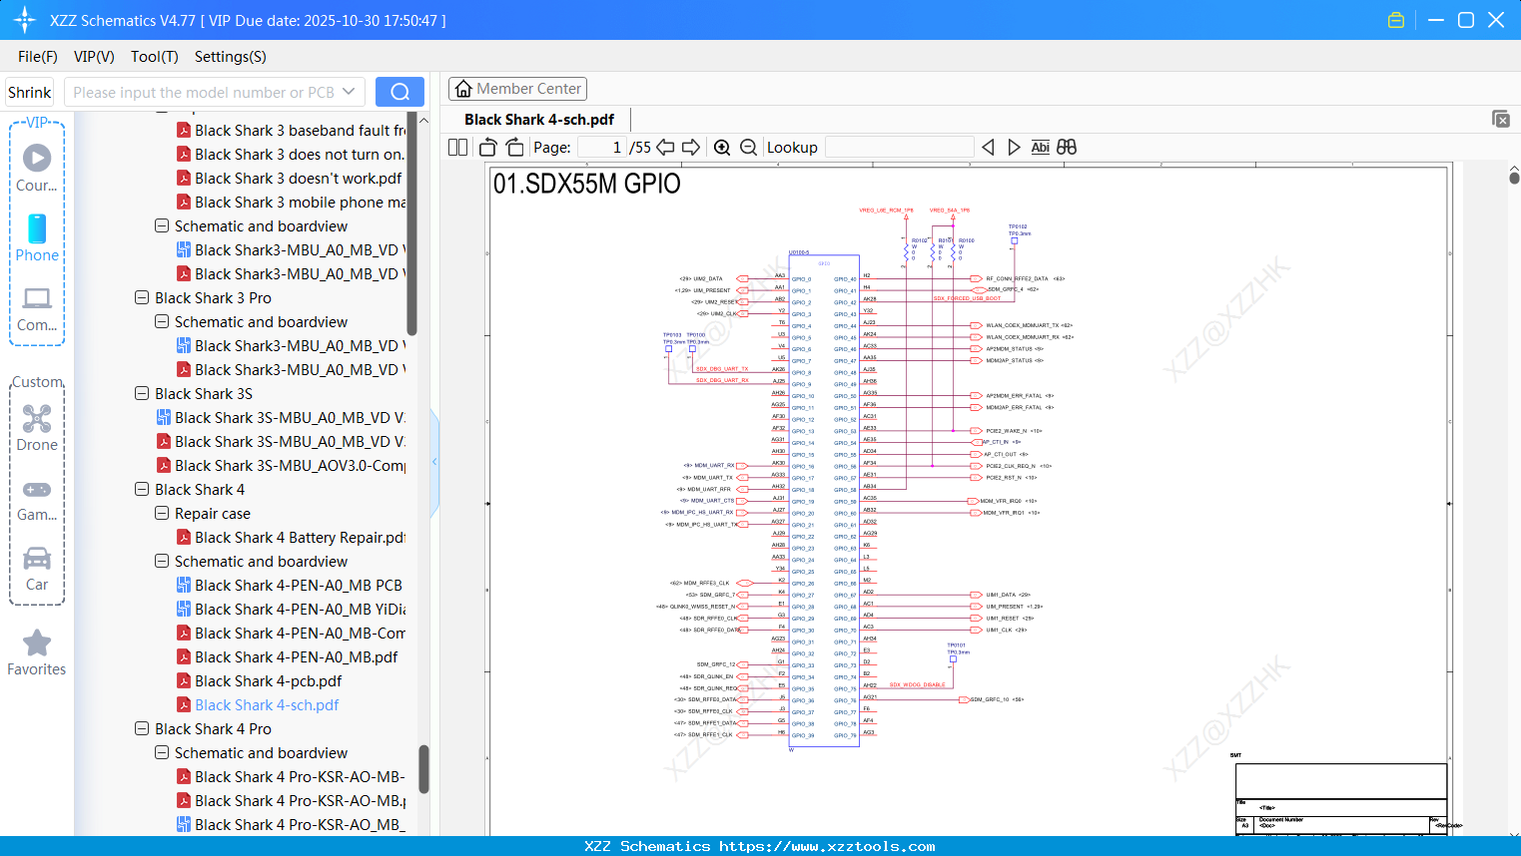1521x856 pixels.
Task: Toggle the two-page layout view icon
Action: point(458,148)
